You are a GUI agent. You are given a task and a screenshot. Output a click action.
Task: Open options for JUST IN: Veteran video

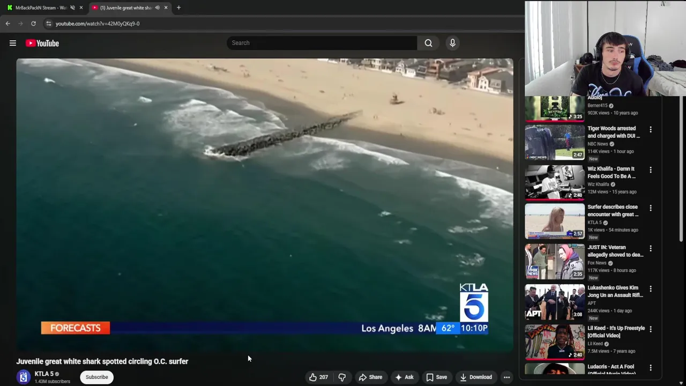[x=651, y=248]
